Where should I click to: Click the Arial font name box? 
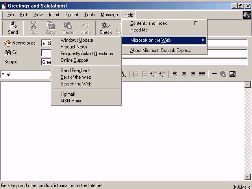(x=26, y=74)
